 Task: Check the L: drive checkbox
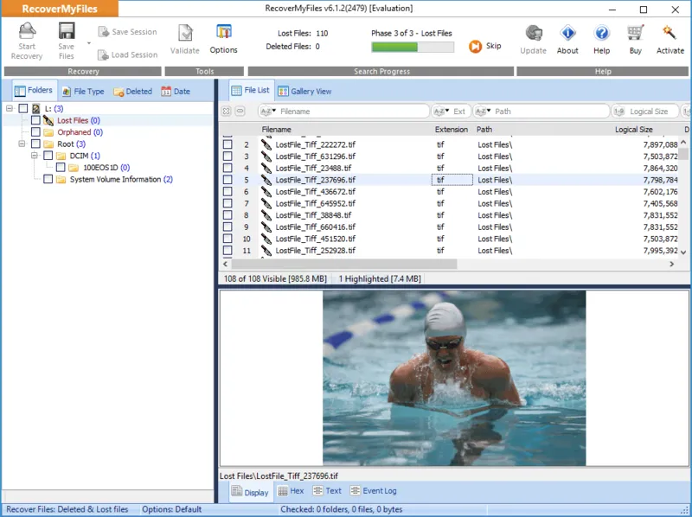[23, 109]
